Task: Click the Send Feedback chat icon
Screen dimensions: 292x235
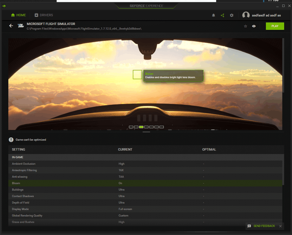Action: pos(249,226)
